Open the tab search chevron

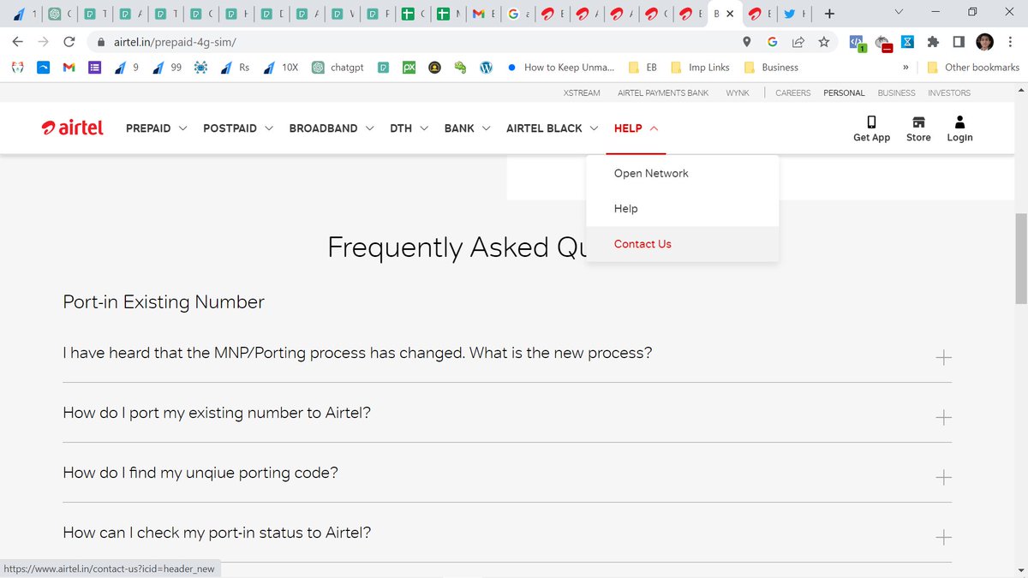(x=898, y=12)
